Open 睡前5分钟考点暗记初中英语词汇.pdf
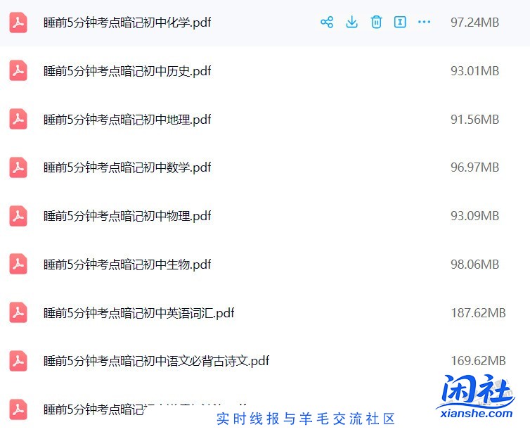 click(x=139, y=313)
